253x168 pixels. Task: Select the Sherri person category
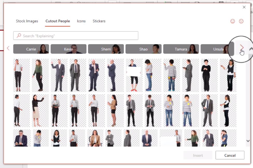pyautogui.click(x=106, y=49)
